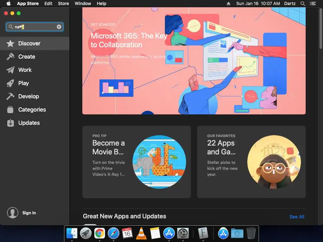Click the window vertical scrollbar thumb

(x=320, y=29)
